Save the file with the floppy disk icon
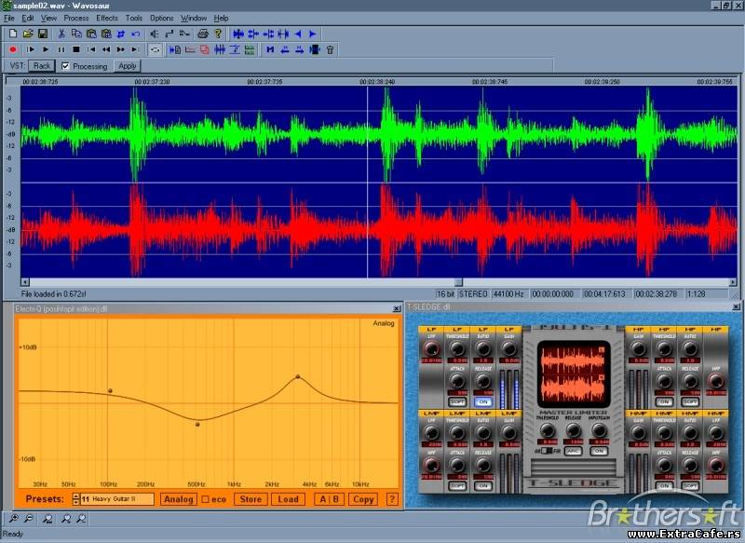Image resolution: width=745 pixels, height=543 pixels. tap(42, 34)
